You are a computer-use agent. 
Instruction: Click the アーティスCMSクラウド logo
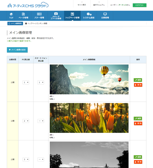click(28, 5)
